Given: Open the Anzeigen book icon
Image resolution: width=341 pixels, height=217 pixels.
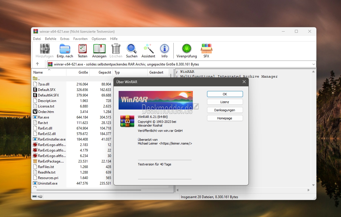Looking at the screenshot, I should (99, 49).
